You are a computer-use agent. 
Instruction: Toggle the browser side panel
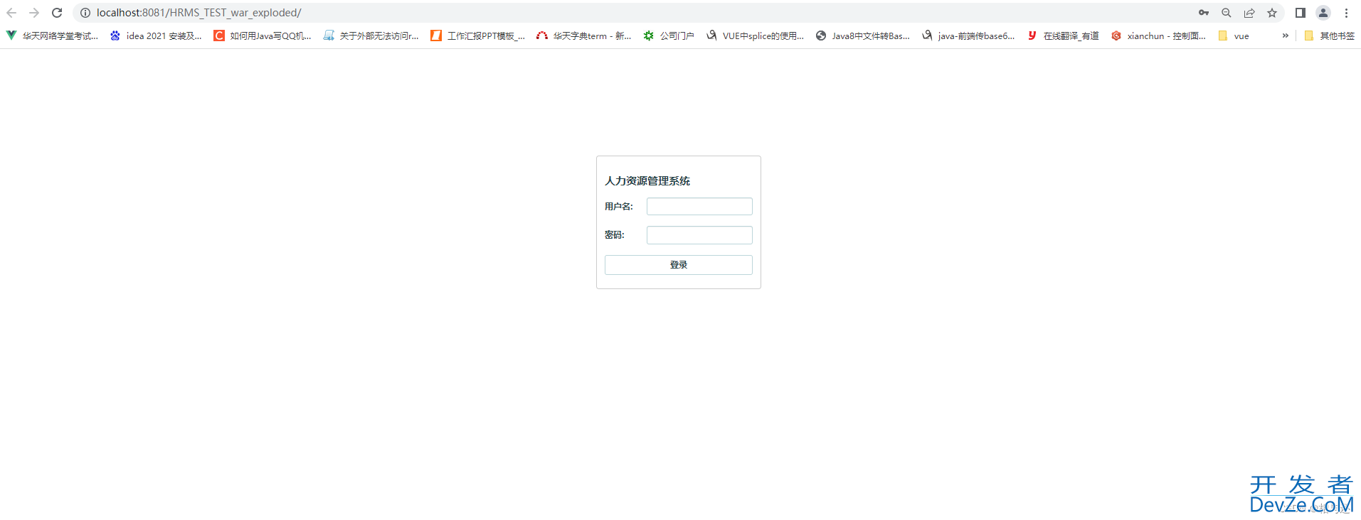1301,13
